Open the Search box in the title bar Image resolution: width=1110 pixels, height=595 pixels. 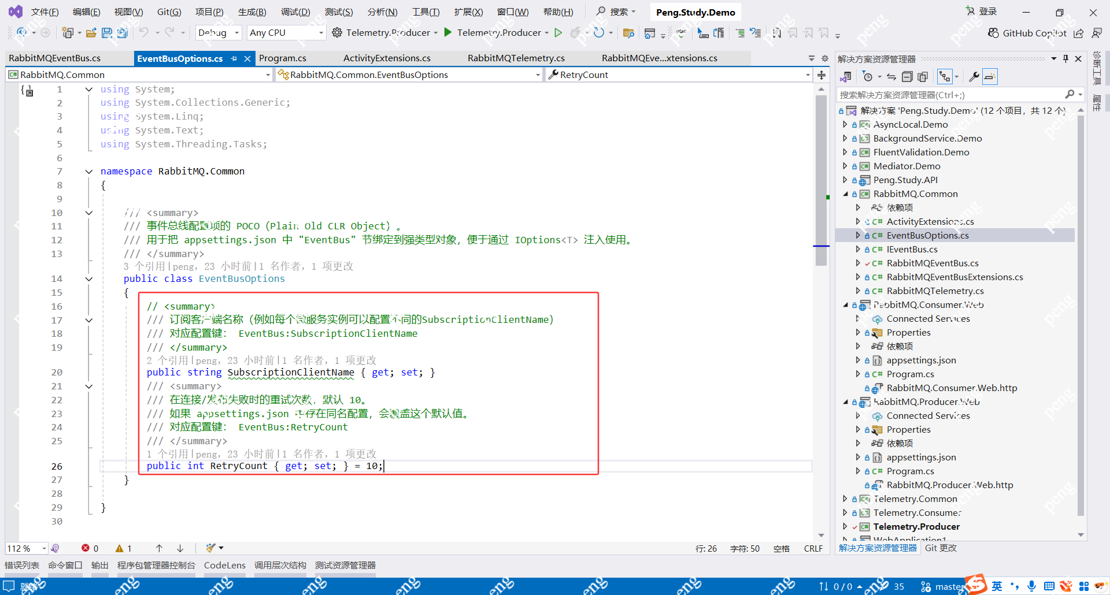point(616,12)
